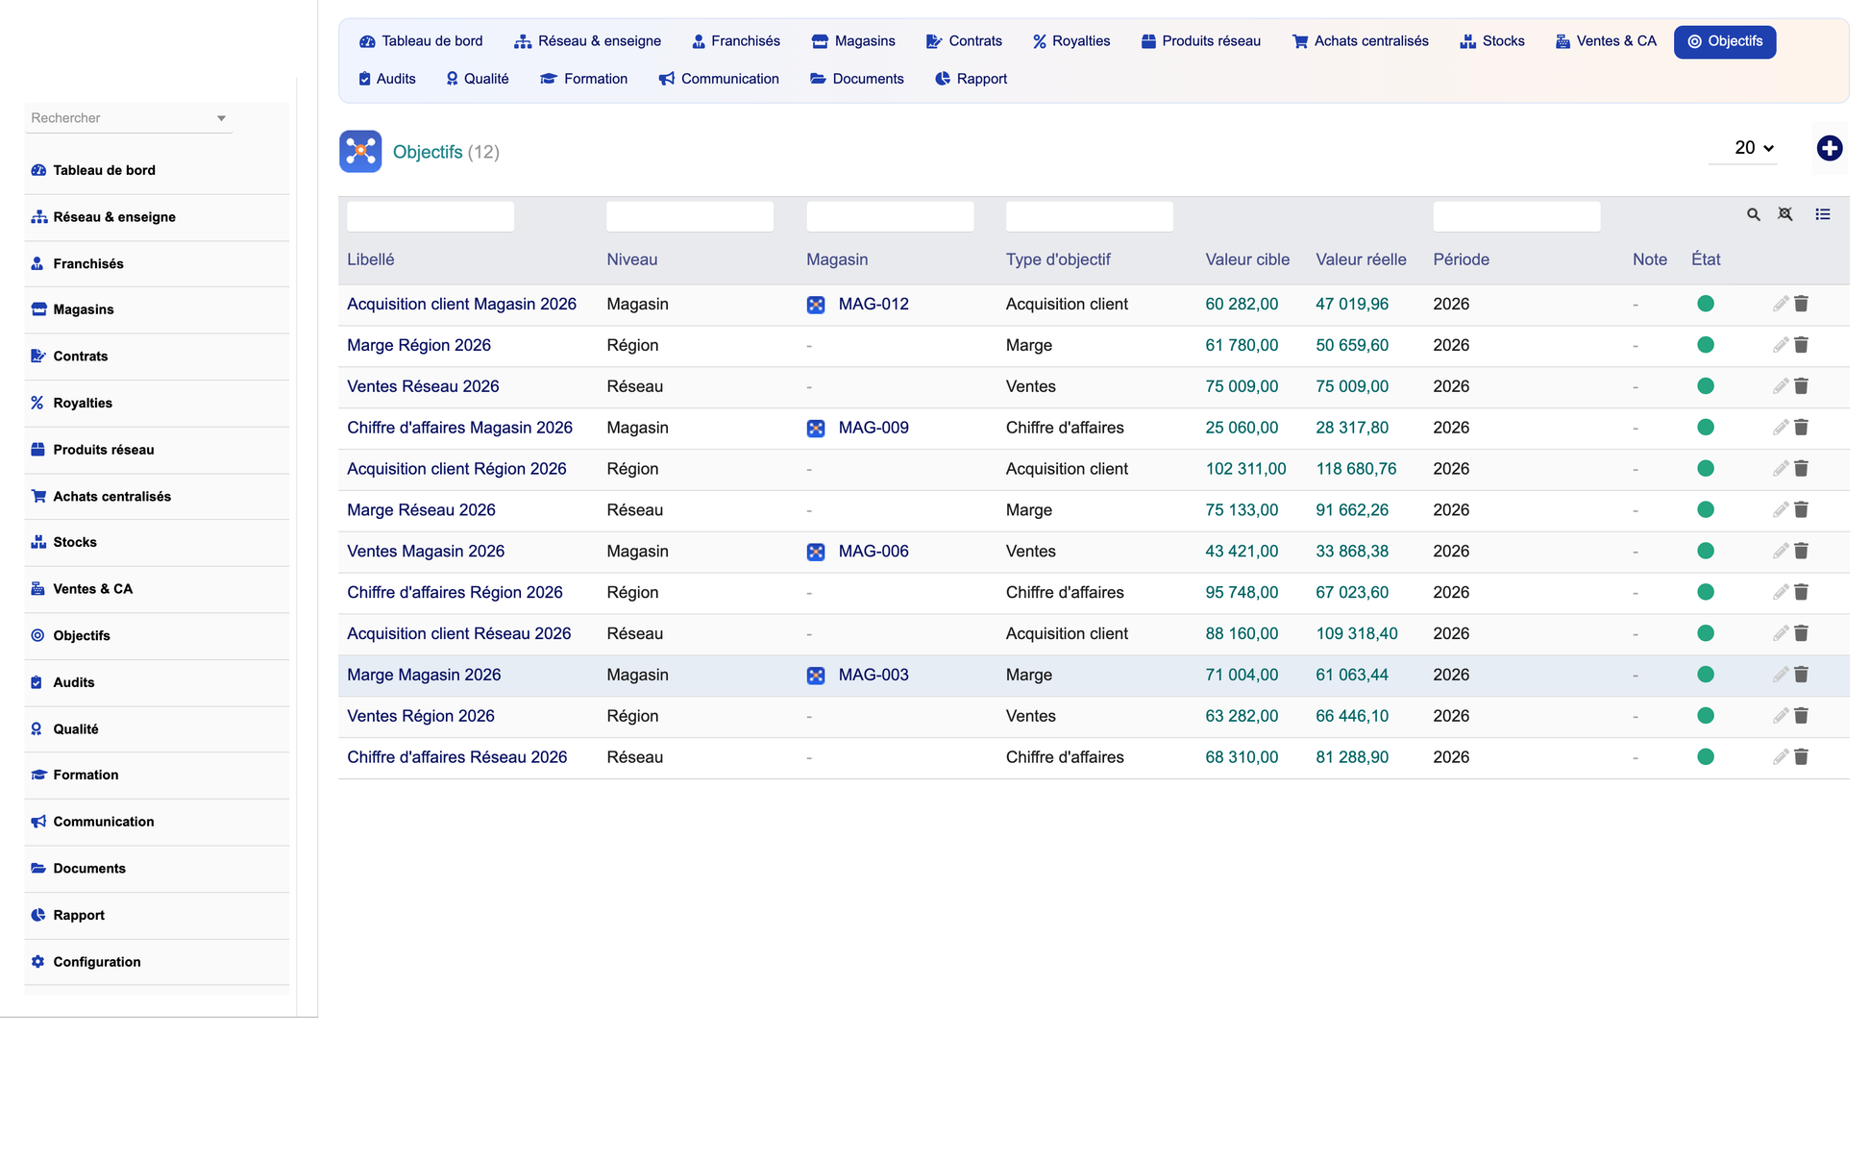This screenshot has width=1870, height=1158.
Task: Click the green status dot for Ventes Région 2026
Action: (1706, 716)
